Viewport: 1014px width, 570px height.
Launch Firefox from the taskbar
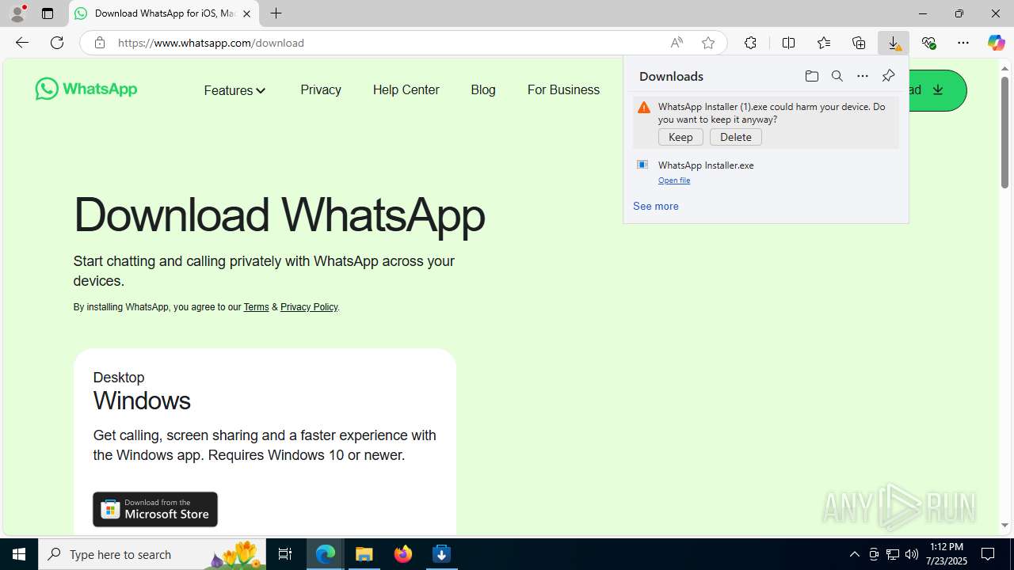pyautogui.click(x=403, y=554)
